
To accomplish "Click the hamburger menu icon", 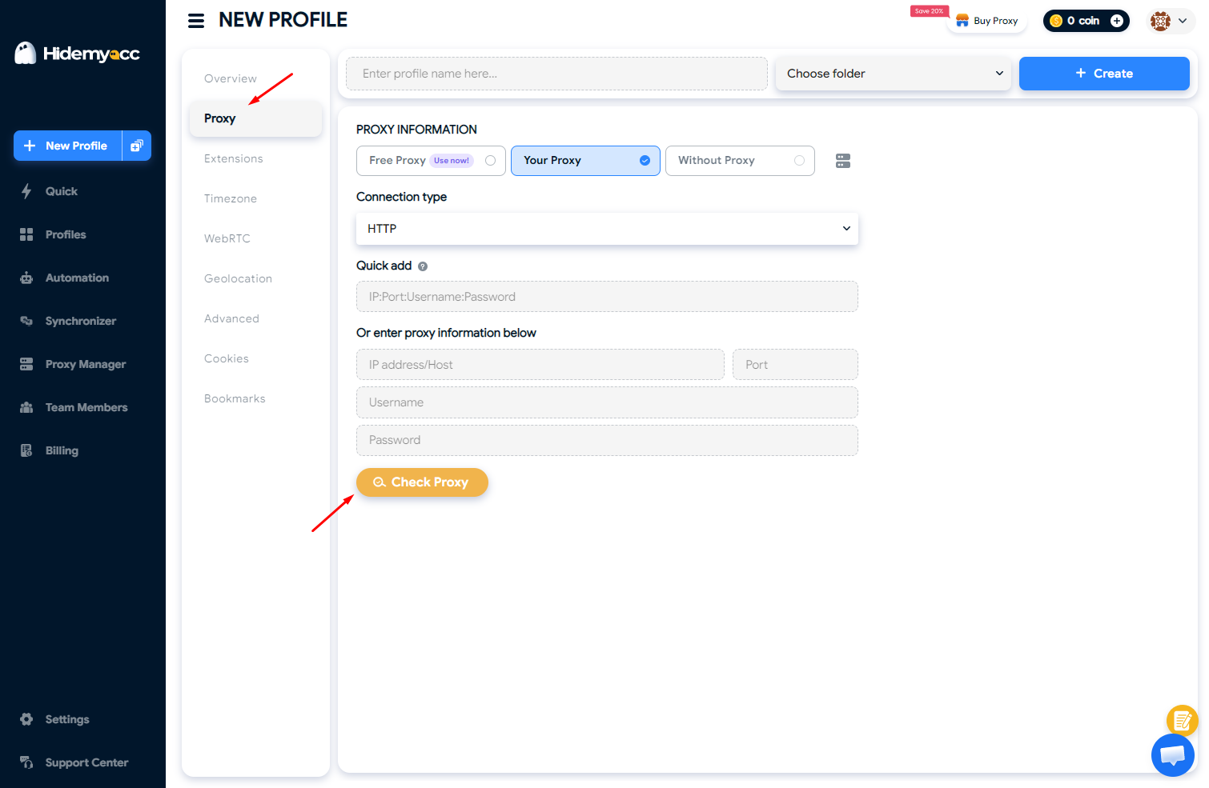I will (x=196, y=21).
